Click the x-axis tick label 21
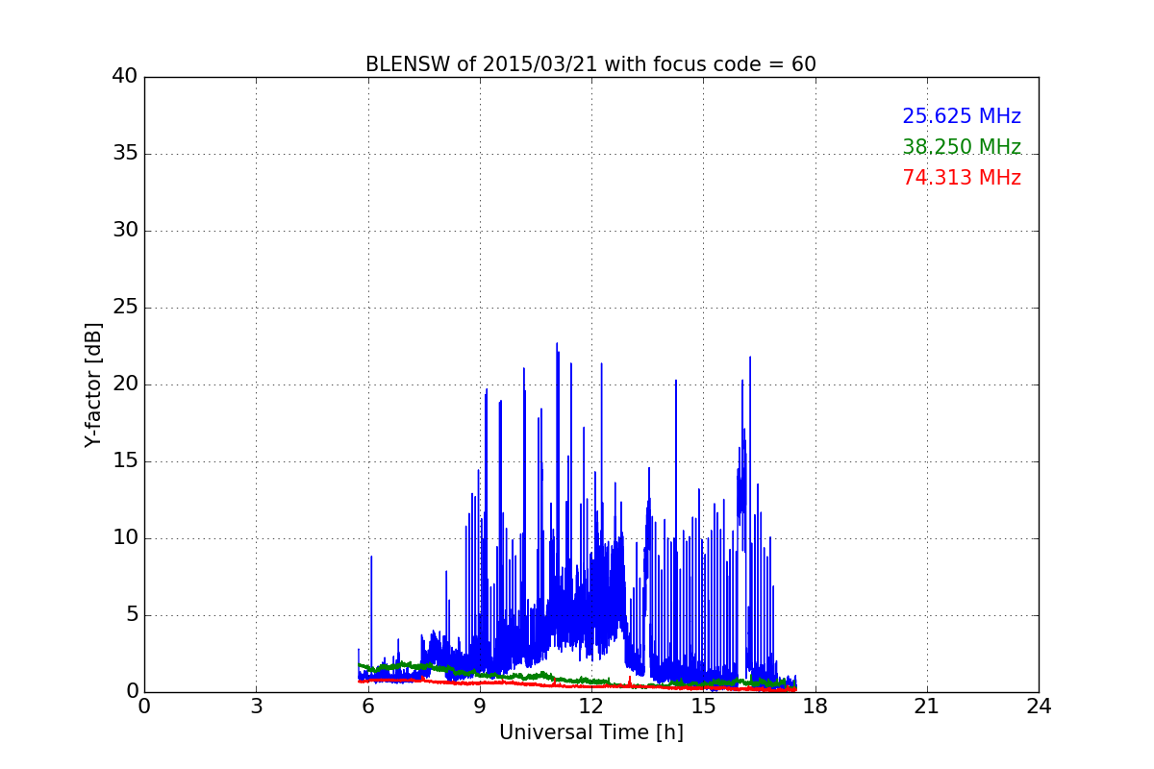The width and height of the screenshot is (1154, 769). pos(927,707)
